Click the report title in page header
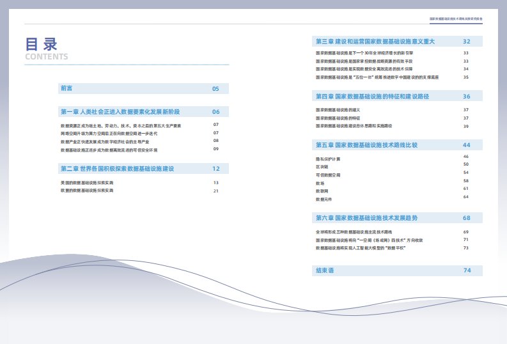The image size is (507, 344). coord(455,19)
